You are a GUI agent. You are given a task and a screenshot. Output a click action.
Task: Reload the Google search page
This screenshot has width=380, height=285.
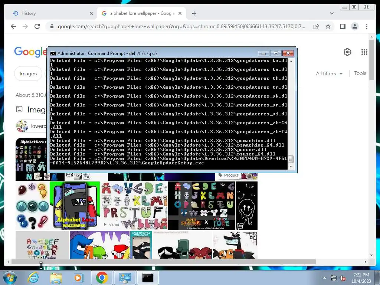coord(37,26)
